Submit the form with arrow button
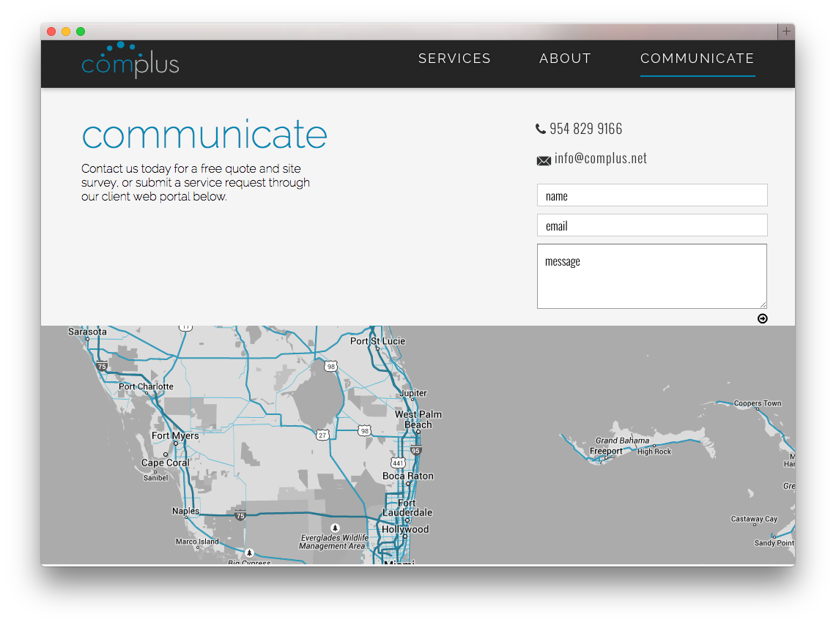 click(763, 318)
